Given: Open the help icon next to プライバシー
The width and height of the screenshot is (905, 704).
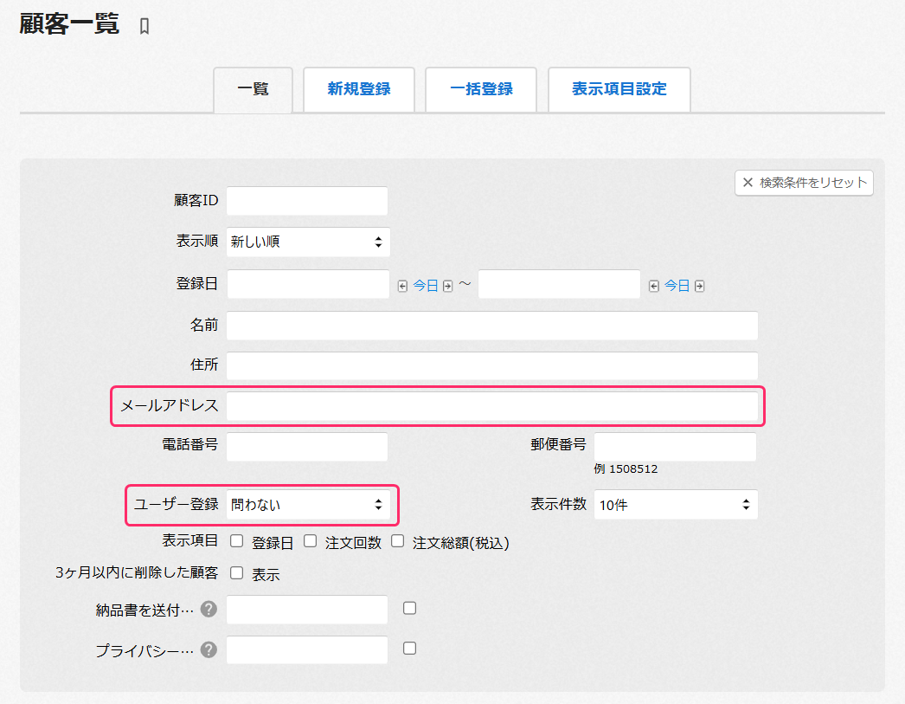Looking at the screenshot, I should point(208,649).
